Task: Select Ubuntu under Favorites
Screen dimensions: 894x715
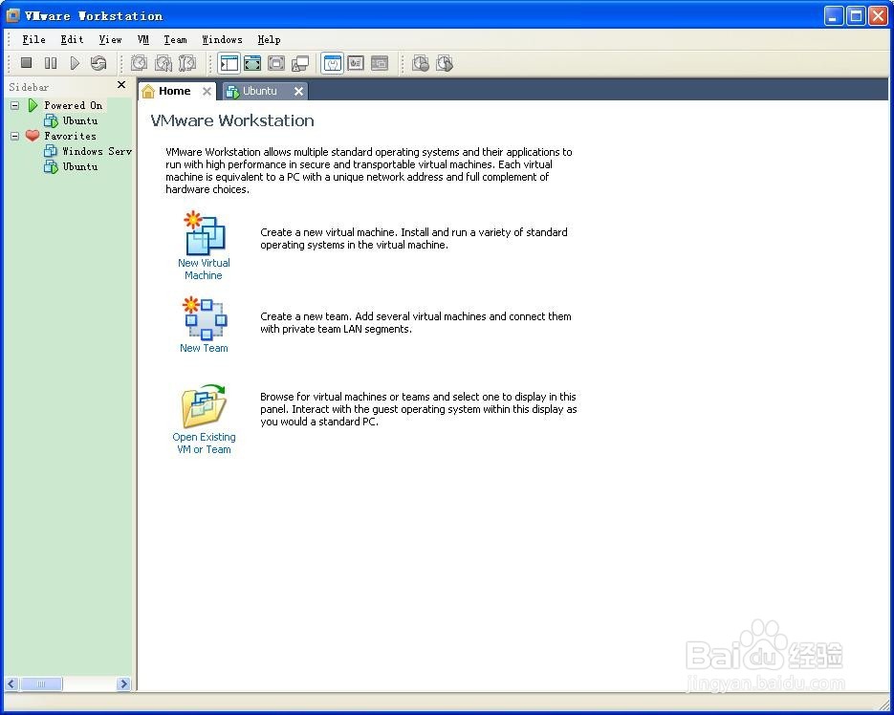Action: [x=79, y=166]
